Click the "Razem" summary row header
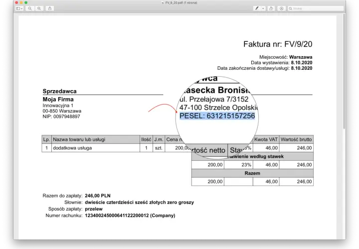The height and width of the screenshot is (249, 359). click(x=252, y=173)
